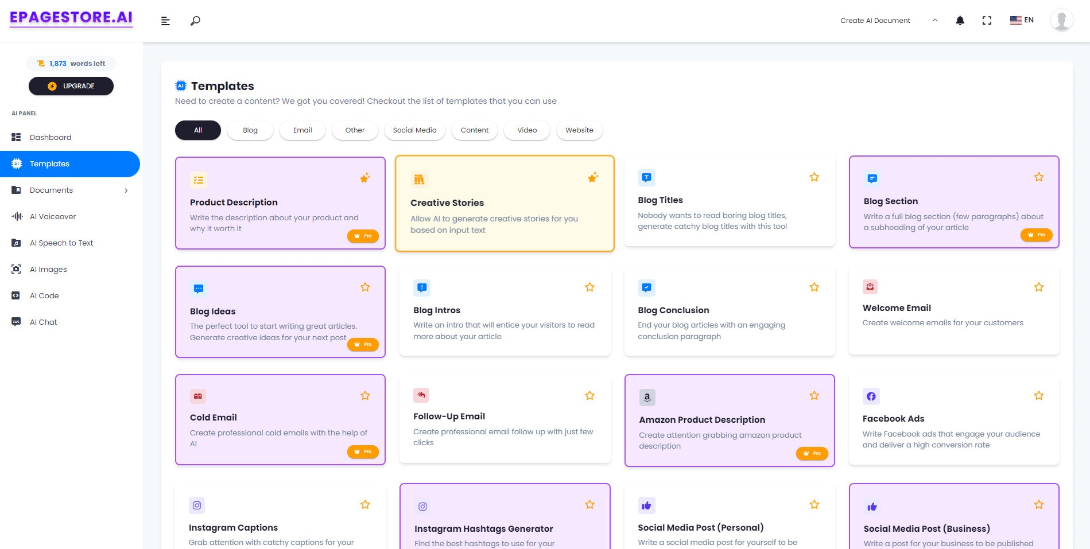Toggle favorite on Cold Email
The width and height of the screenshot is (1090, 549).
365,396
